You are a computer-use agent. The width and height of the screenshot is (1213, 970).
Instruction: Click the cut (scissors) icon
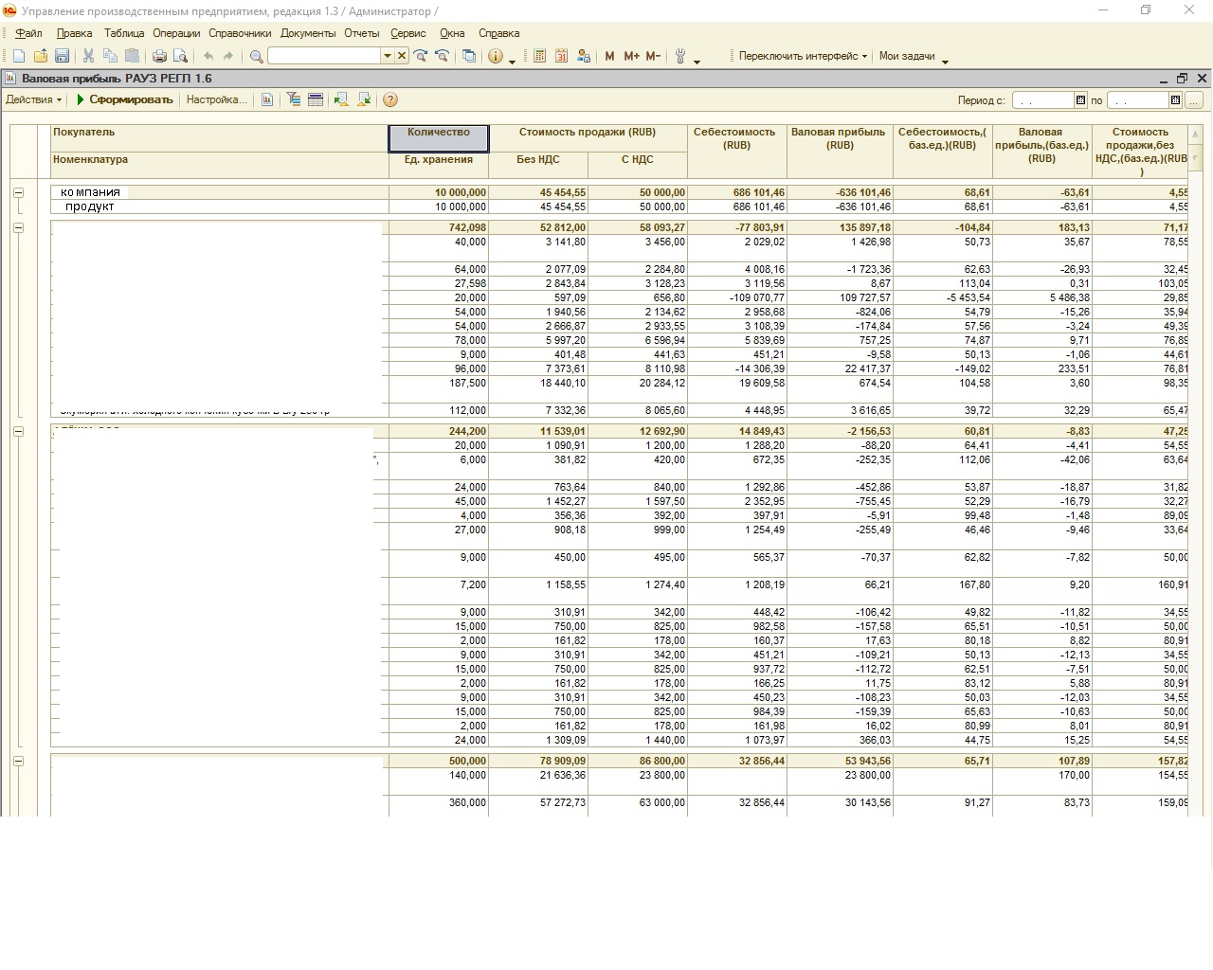(88, 56)
